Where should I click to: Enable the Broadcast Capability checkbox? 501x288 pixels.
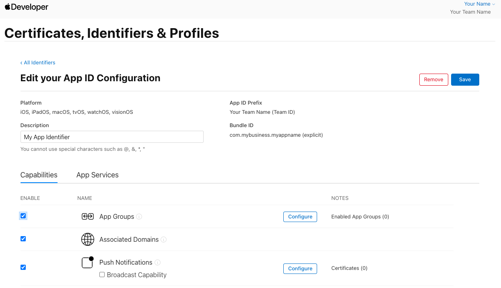click(x=102, y=275)
